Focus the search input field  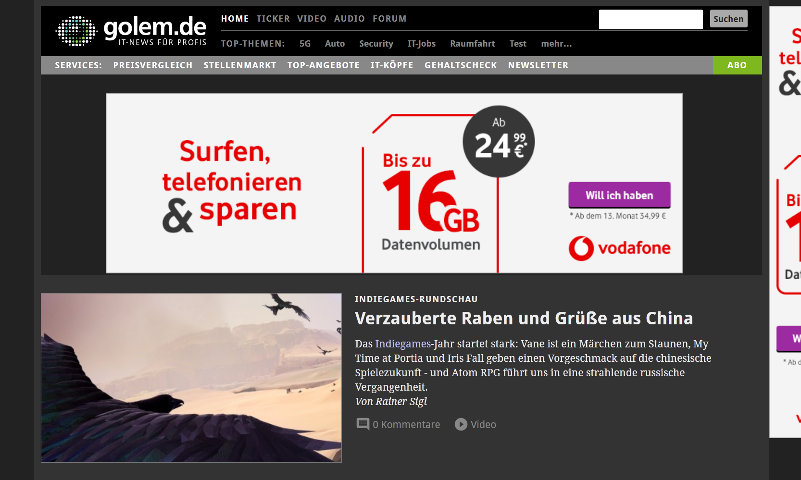(651, 19)
